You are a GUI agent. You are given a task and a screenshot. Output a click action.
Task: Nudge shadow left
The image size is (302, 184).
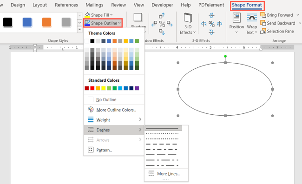click(x=154, y=24)
